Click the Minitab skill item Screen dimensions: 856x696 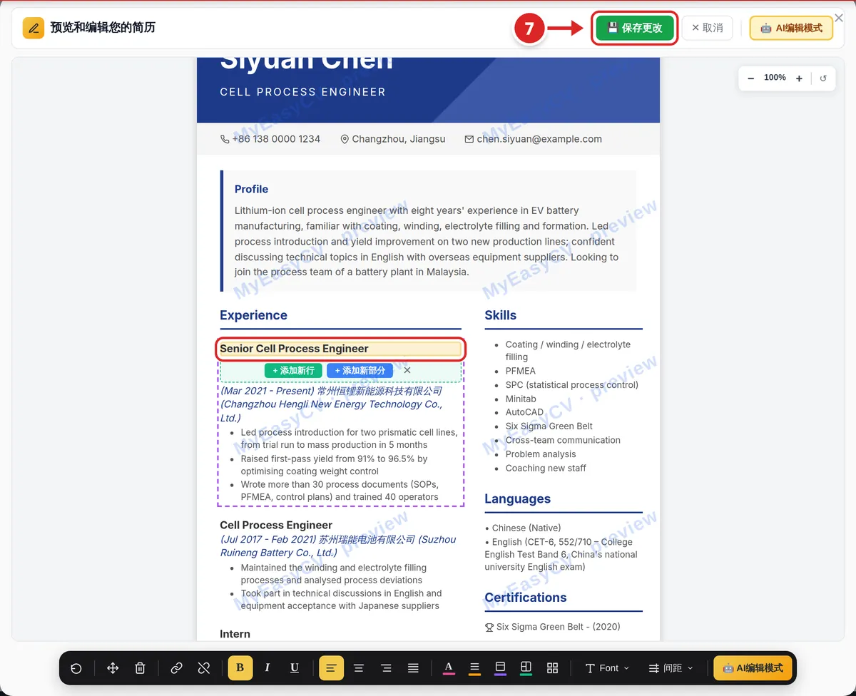pyautogui.click(x=521, y=399)
